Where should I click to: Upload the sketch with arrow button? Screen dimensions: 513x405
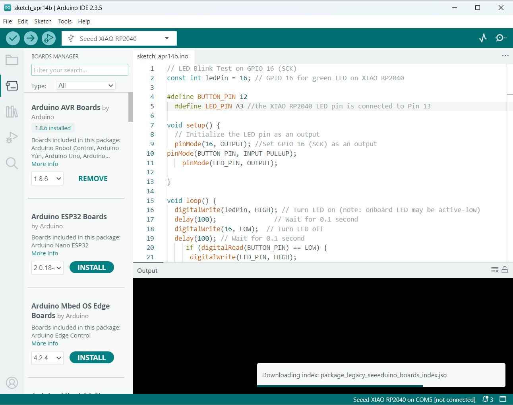31,38
